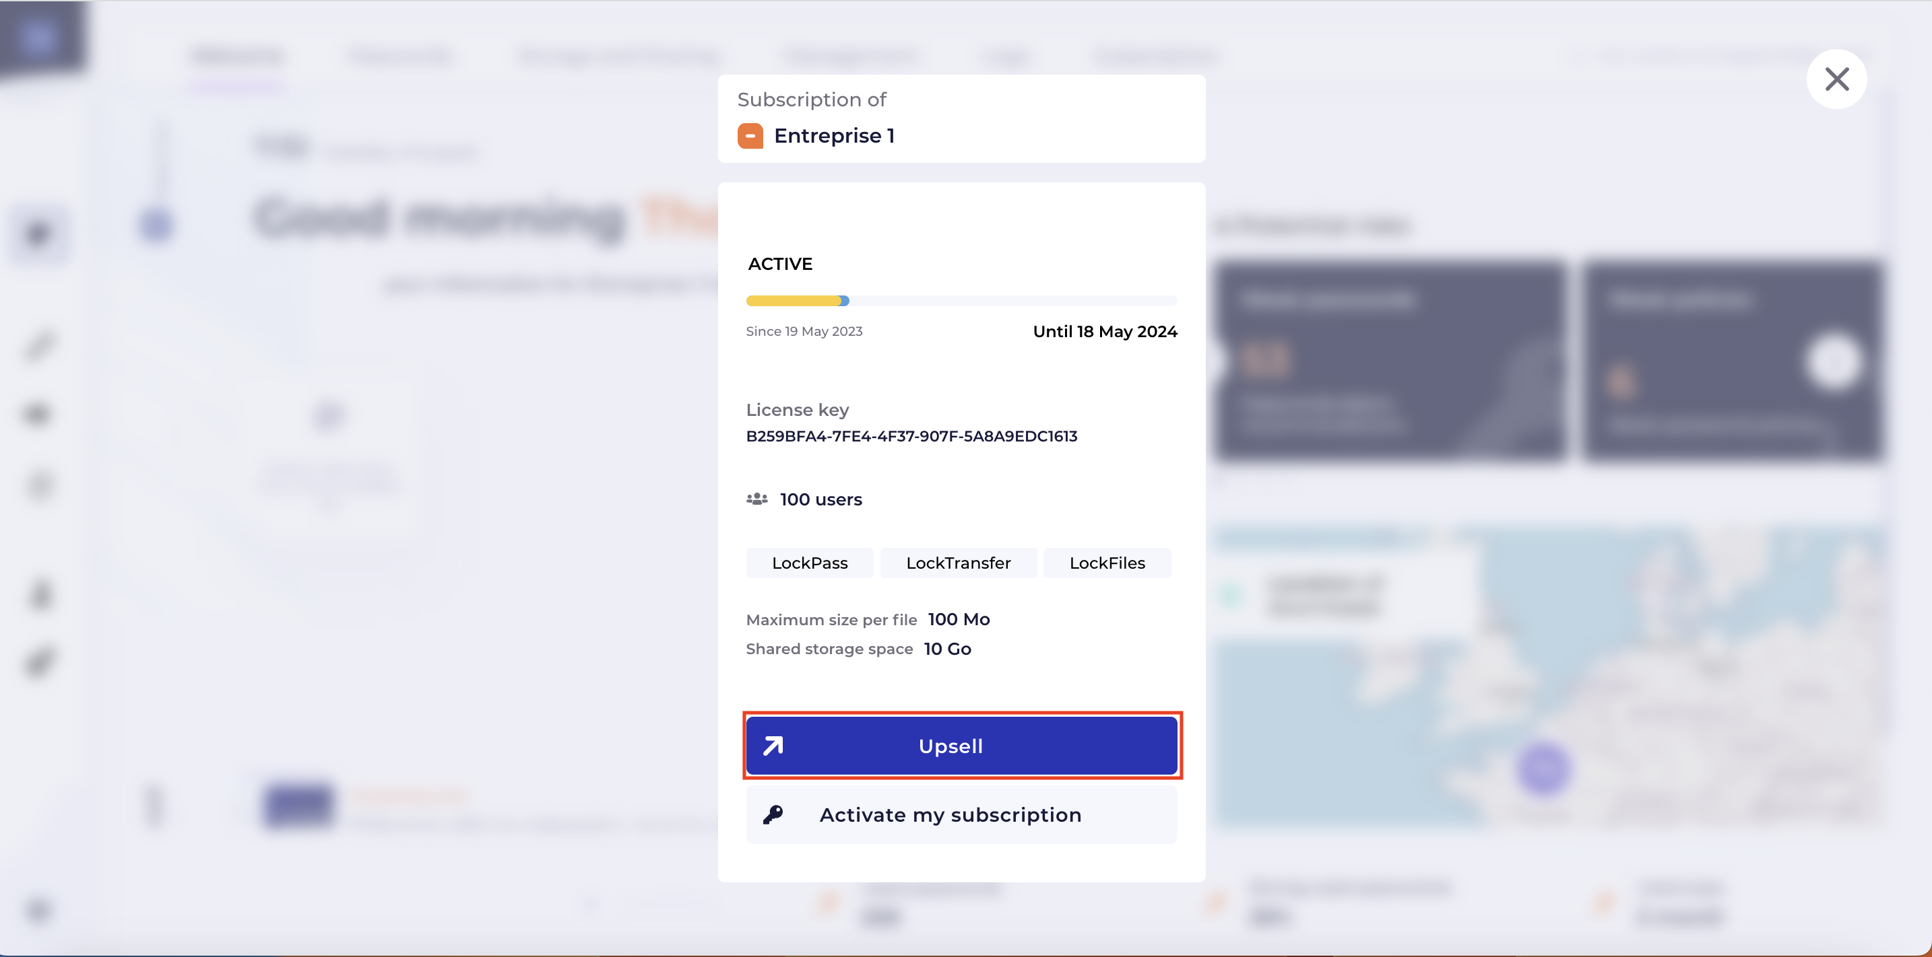Click the users group icon
The height and width of the screenshot is (957, 1932).
[756, 499]
